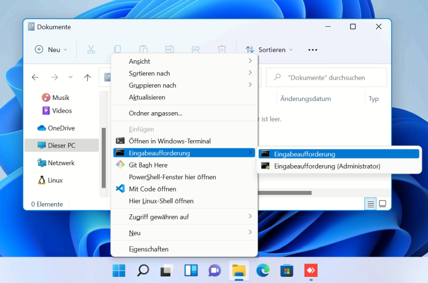Choose Öffnen in Windows-Terminal
This screenshot has width=428, height=283.
[x=184, y=141]
